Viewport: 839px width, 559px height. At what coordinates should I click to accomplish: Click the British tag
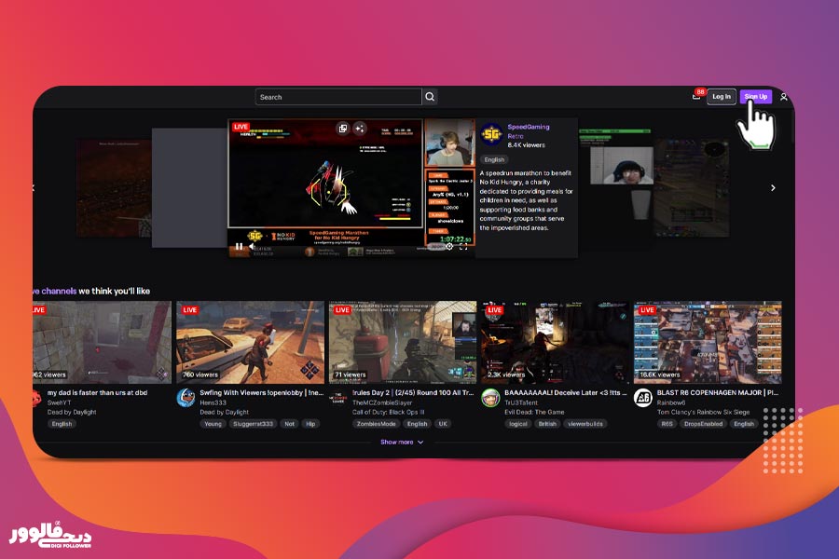click(547, 424)
